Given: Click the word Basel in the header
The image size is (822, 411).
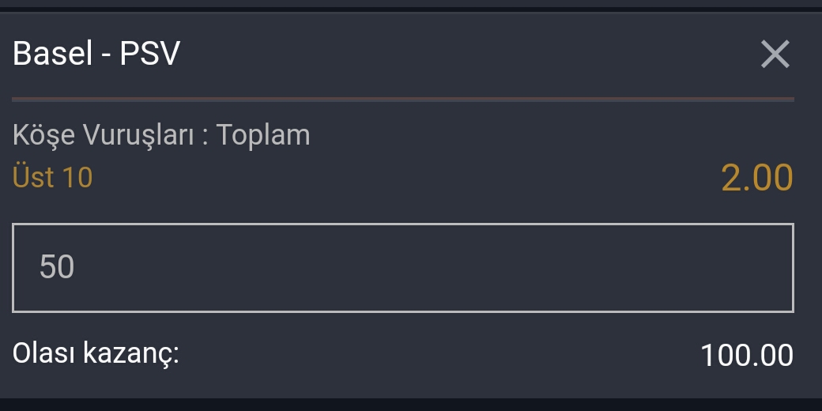Looking at the screenshot, I should [x=52, y=55].
